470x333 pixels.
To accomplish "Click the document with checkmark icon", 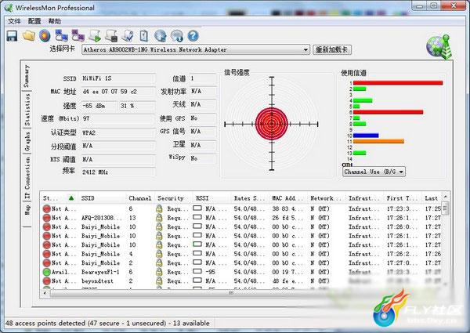I will (x=128, y=36).
